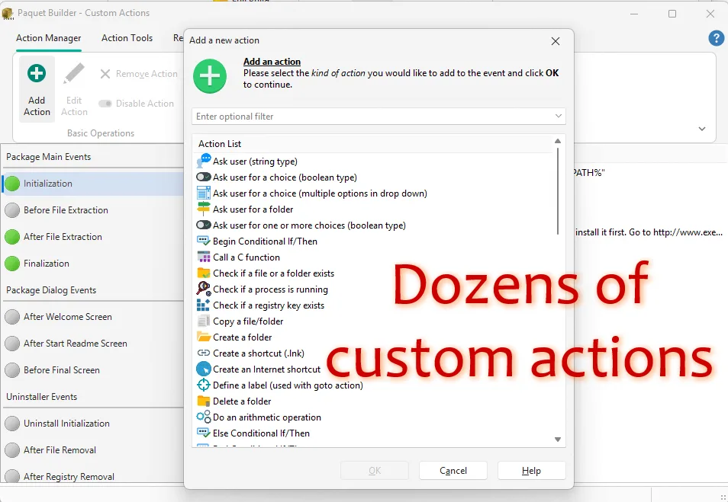
Task: Click the green Add Action icon
Action: pyautogui.click(x=36, y=73)
